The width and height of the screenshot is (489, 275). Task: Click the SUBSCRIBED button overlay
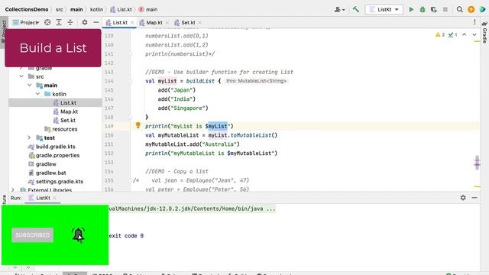point(32,235)
